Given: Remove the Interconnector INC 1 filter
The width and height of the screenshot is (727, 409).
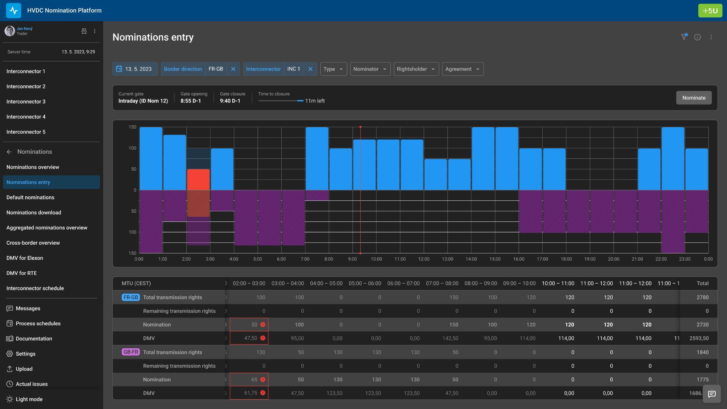Looking at the screenshot, I should click(x=310, y=69).
